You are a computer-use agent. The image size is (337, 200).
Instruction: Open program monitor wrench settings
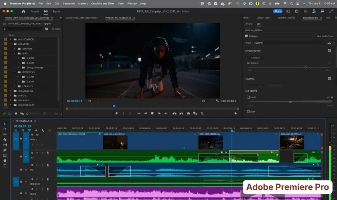coord(217,101)
